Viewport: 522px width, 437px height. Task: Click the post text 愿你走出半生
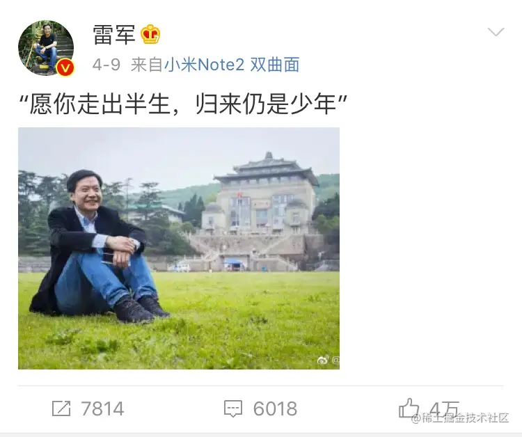[100, 104]
